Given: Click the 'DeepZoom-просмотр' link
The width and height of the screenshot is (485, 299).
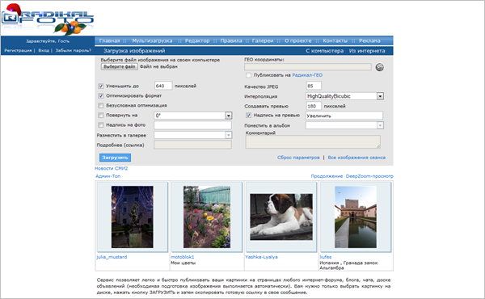Looking at the screenshot, I should click(369, 176).
